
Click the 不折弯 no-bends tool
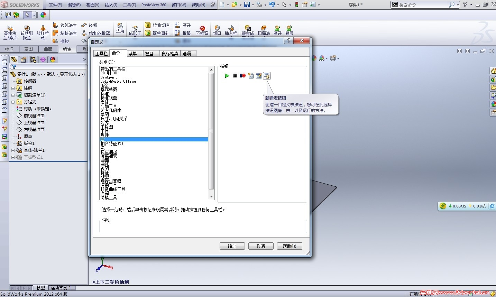coord(202,30)
